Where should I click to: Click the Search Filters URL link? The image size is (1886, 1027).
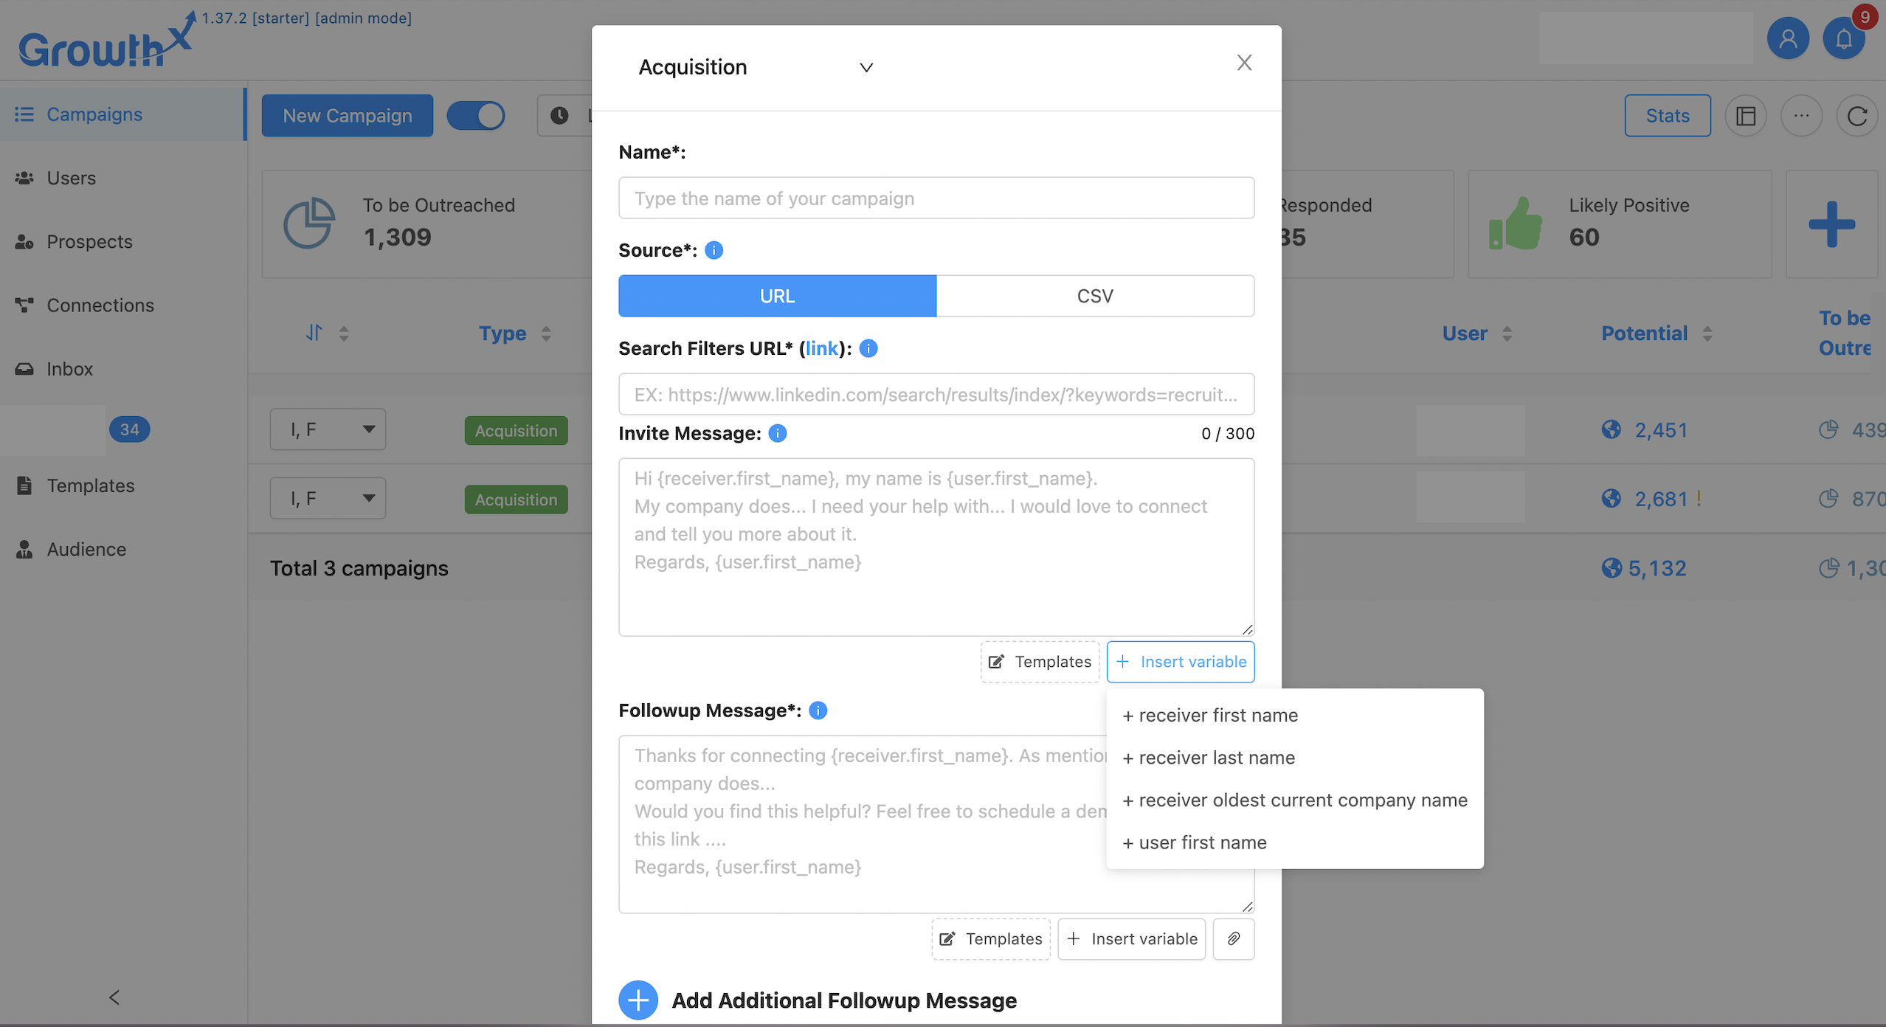[821, 348]
